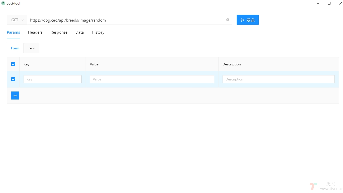343x193 pixels.
Task: Open the Response tab
Action: (x=59, y=32)
